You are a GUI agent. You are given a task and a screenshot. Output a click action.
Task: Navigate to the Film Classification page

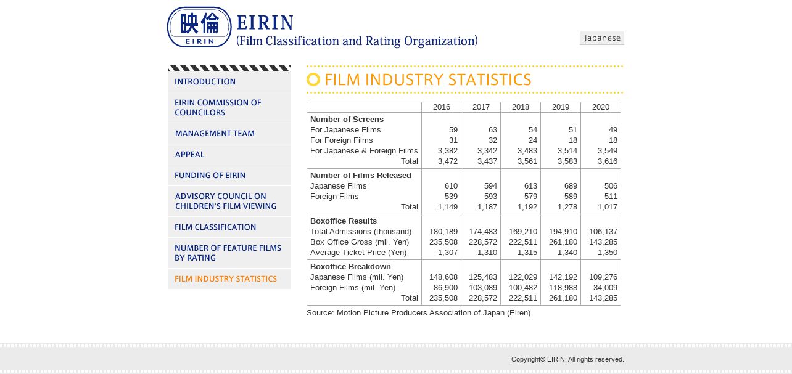click(229, 227)
